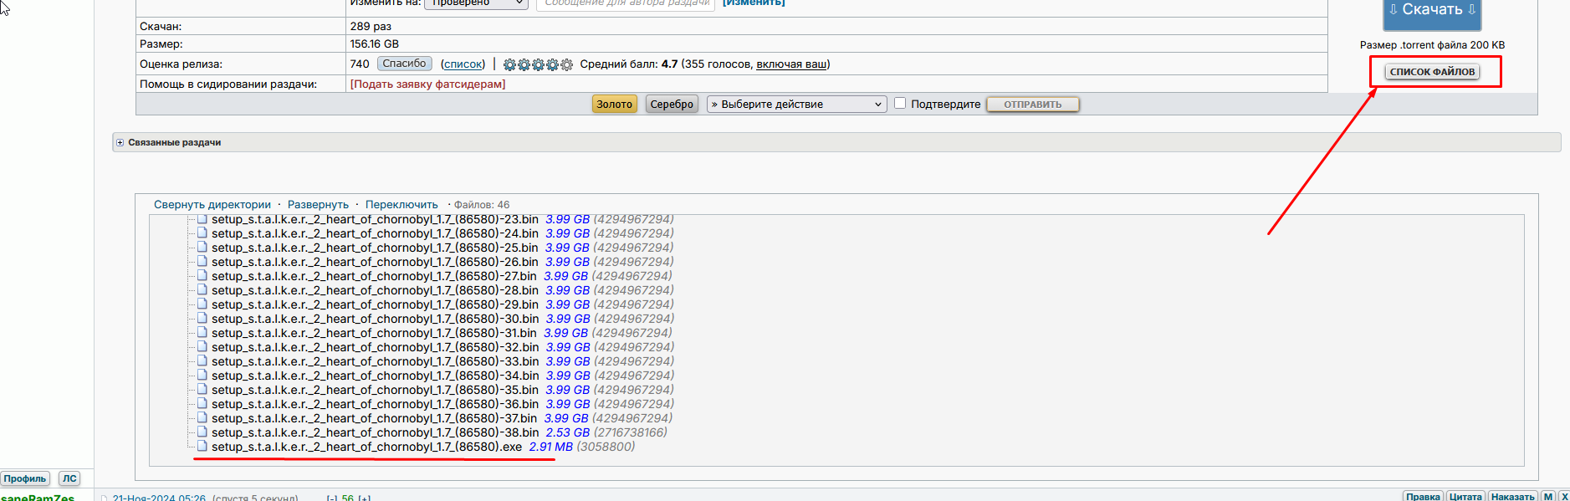Click file icon next to the .exe installer
The height and width of the screenshot is (501, 1570).
point(202,447)
